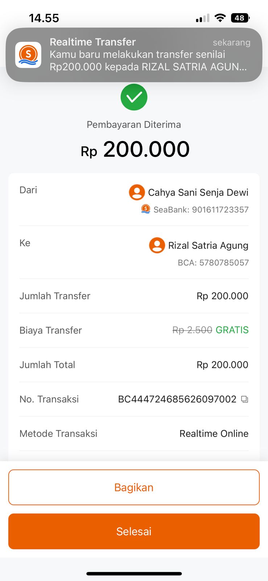This screenshot has width=268, height=581.
Task: Tap the transaction number BC444724685626097002
Action: 177,399
